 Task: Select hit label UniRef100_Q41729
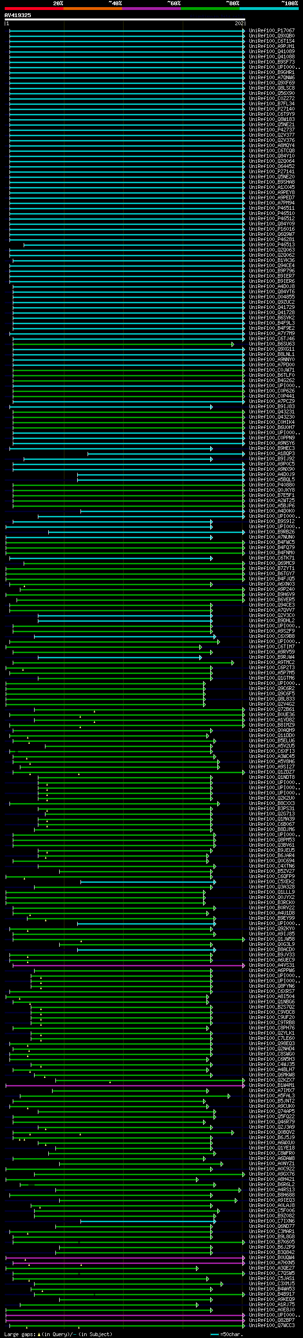tap(272, 307)
